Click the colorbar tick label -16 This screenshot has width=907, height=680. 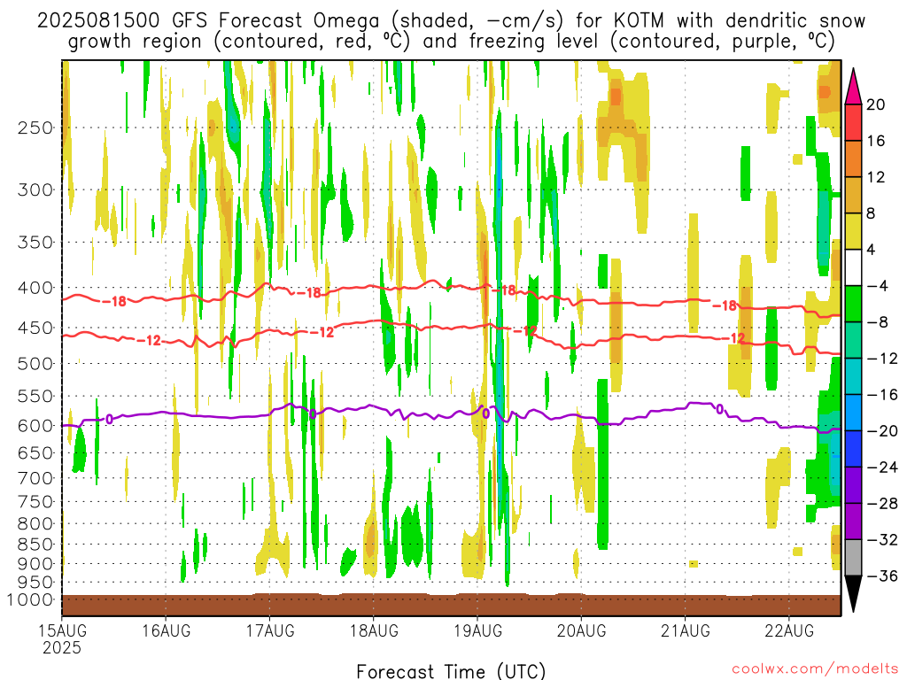(882, 395)
